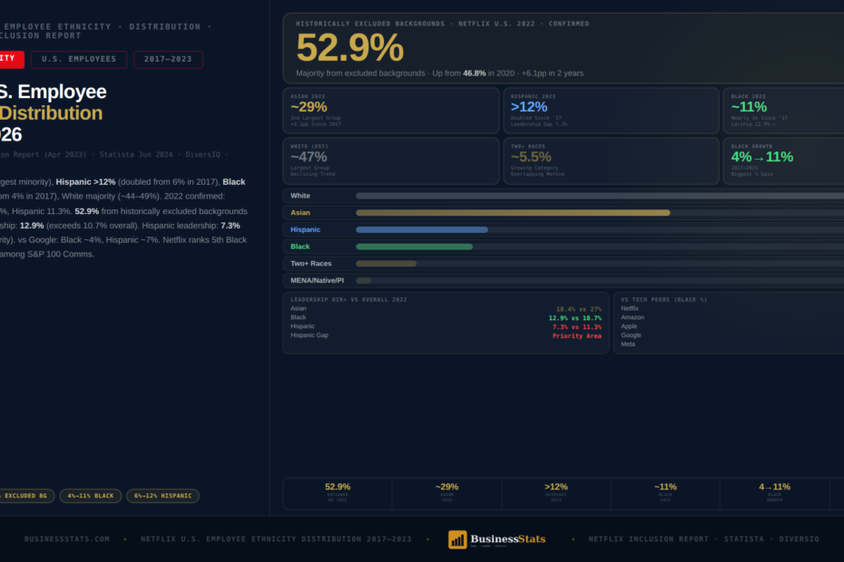
Task: Click the 'Hispanic' bar row label
Action: point(305,229)
